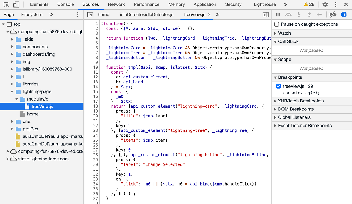Click the Pause script execution icon
The image size is (352, 204).
click(278, 15)
